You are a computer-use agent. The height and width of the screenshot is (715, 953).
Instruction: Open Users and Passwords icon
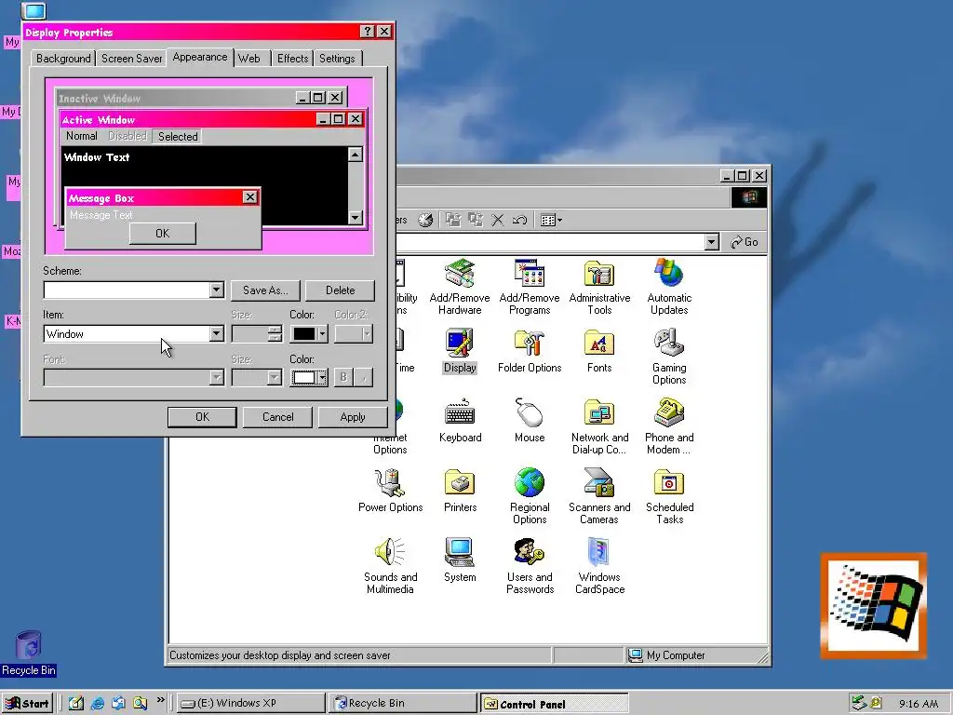point(530,565)
